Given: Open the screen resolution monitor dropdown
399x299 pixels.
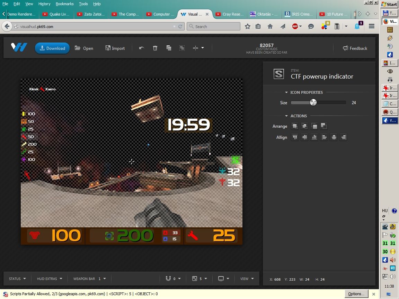Looking at the screenshot, I should (x=224, y=279).
